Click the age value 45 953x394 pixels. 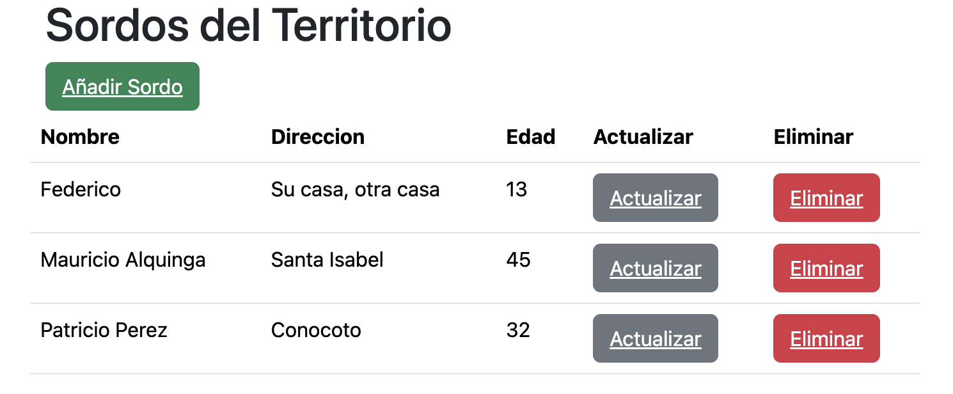tap(518, 260)
